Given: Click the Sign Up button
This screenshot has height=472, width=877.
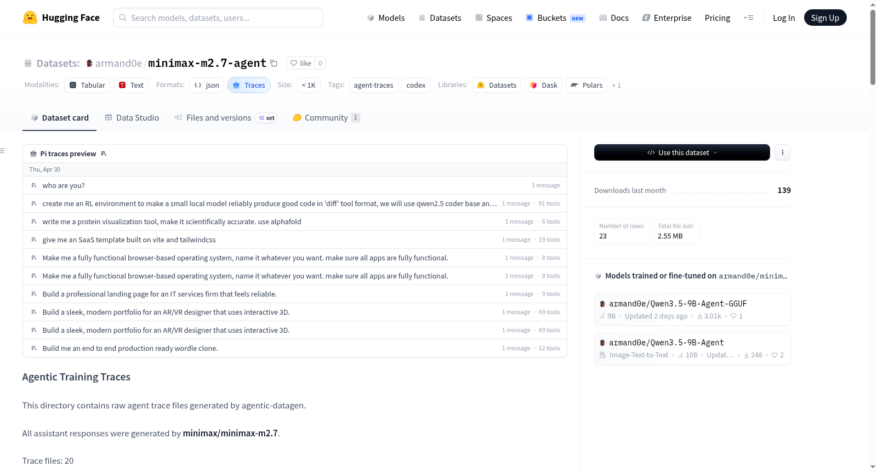Looking at the screenshot, I should pos(825,18).
